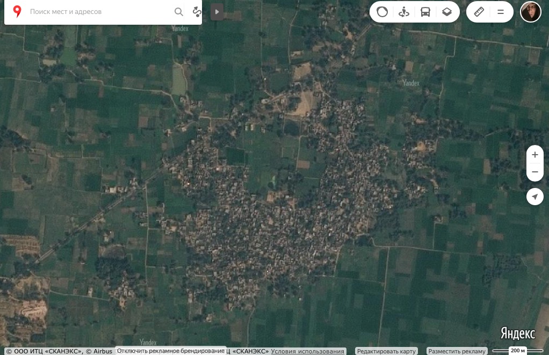Open the route builder icon

coord(197,12)
